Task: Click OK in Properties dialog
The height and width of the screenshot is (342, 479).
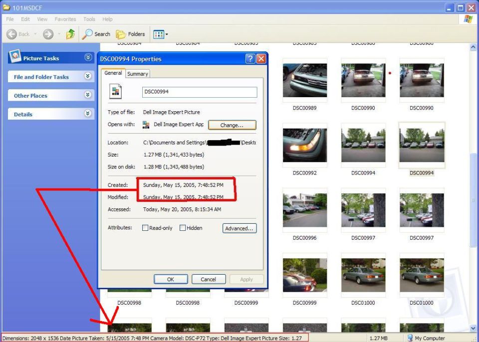Action: pos(171,279)
